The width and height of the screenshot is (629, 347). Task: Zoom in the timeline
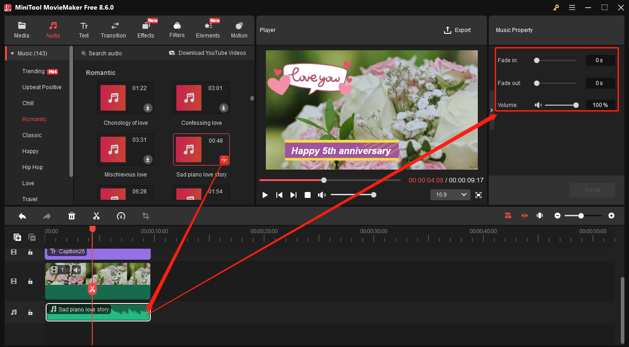pyautogui.click(x=611, y=216)
